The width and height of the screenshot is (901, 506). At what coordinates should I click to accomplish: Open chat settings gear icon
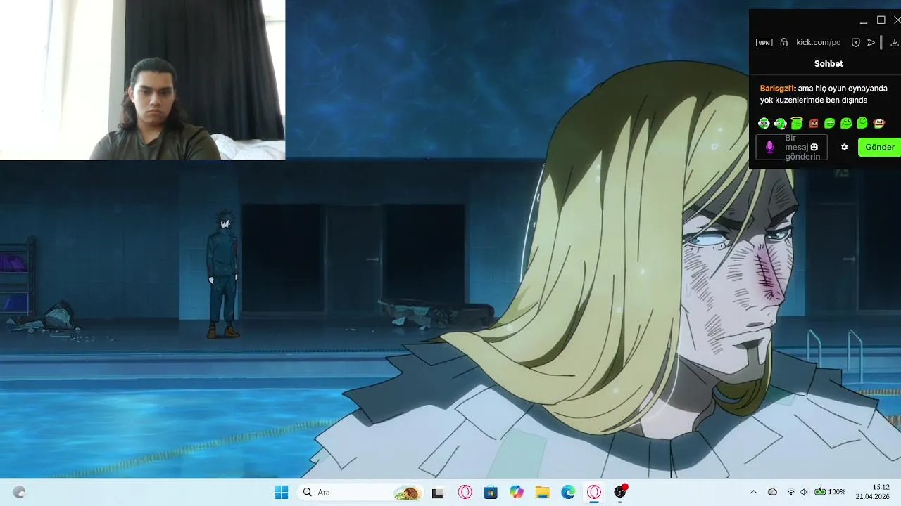pos(845,147)
